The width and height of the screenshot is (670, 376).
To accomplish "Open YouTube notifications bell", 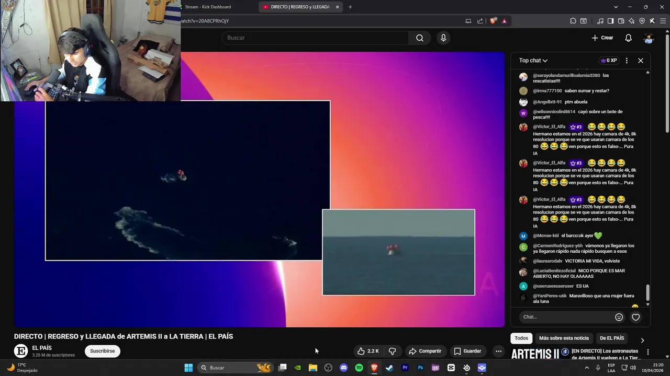I will click(628, 38).
